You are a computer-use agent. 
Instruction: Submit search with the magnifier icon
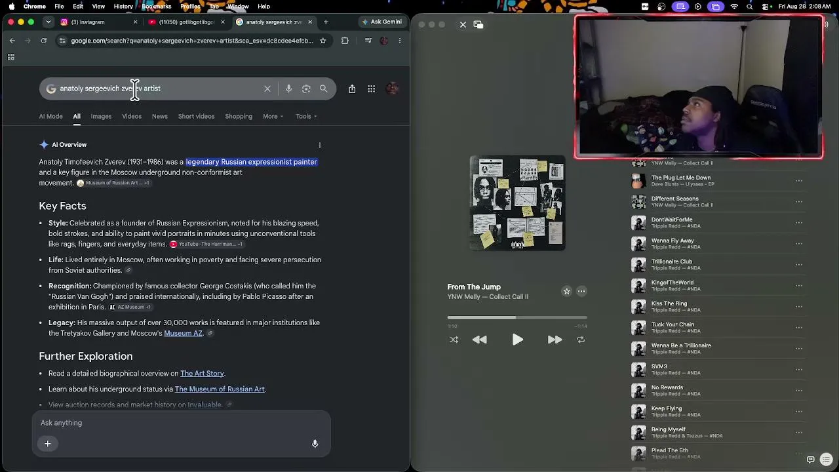(324, 88)
